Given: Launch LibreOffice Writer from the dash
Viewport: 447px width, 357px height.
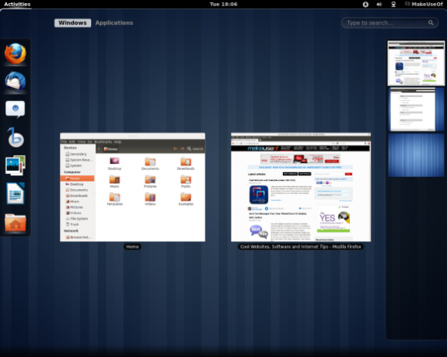Looking at the screenshot, I should tap(16, 193).
